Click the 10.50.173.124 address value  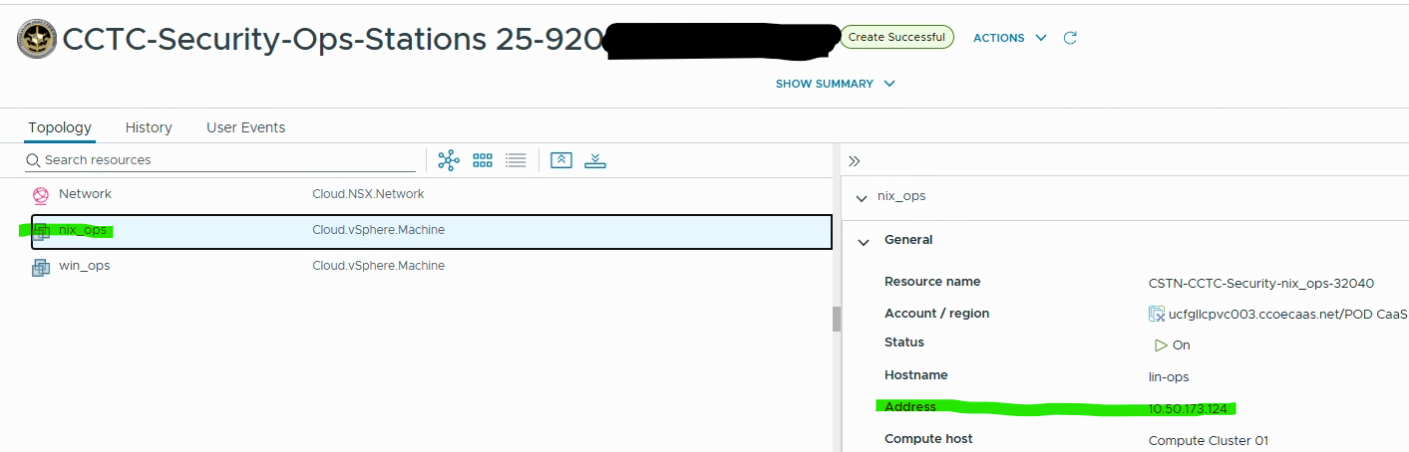[1188, 409]
